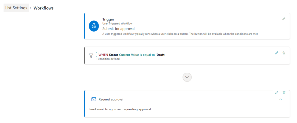
Task: Go back to List Settings breadcrumb
Action: (x=16, y=8)
